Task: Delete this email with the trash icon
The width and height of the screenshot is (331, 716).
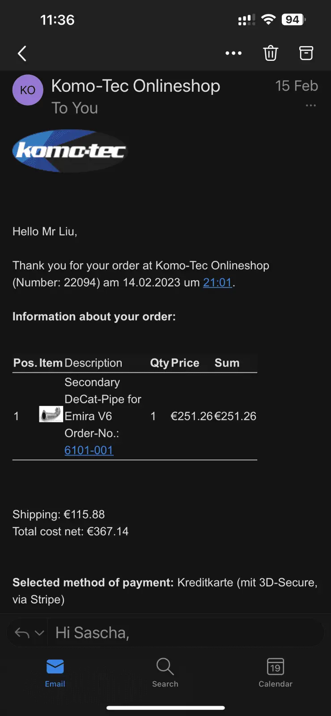Action: tap(271, 53)
